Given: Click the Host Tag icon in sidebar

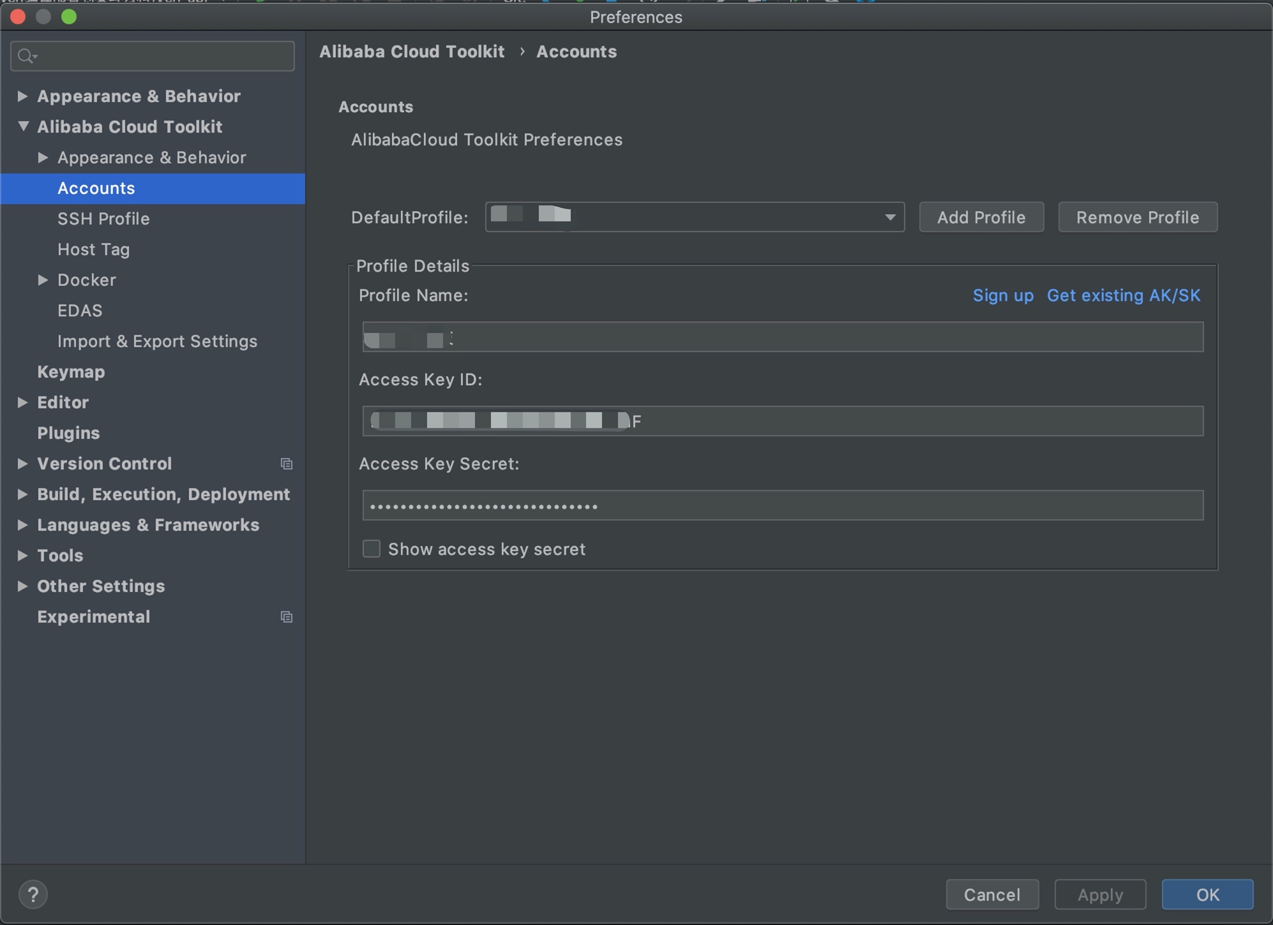Looking at the screenshot, I should tap(94, 249).
